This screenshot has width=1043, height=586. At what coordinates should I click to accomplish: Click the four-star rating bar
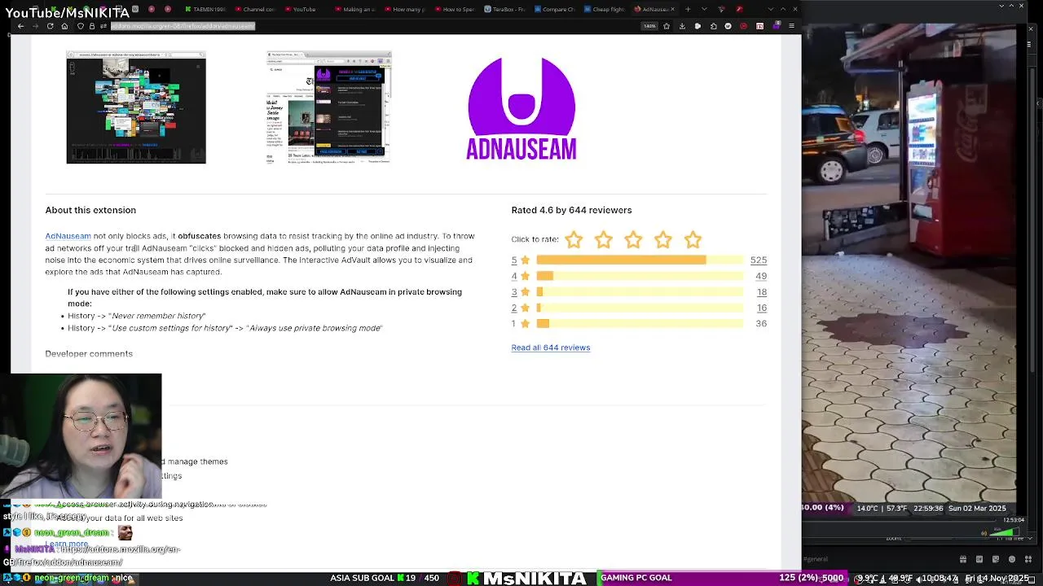tap(640, 276)
